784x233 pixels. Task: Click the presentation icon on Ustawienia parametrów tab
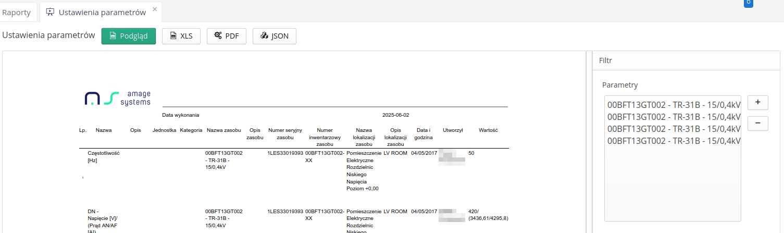[x=50, y=12]
